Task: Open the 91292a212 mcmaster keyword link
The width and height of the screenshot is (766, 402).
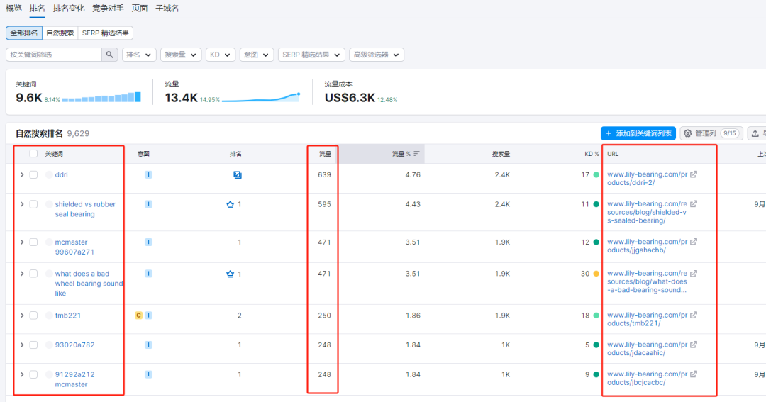Action: coord(74,379)
